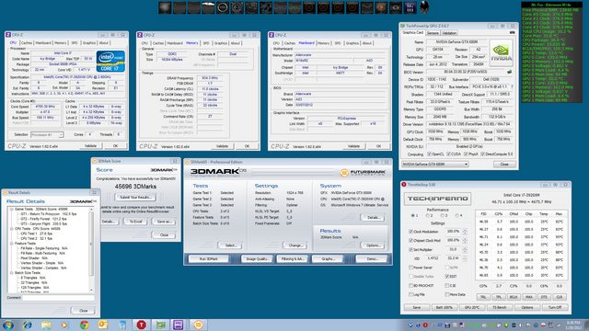Screen dimensions: 589x331
Task: Click scroll down arrow in Result Details
Action: (91, 290)
